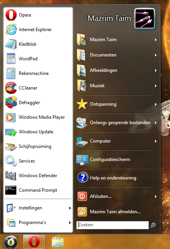This screenshot has width=170, height=249.
Task: Click the Mazrim Taim user folder icon
Action: tap(82, 40)
